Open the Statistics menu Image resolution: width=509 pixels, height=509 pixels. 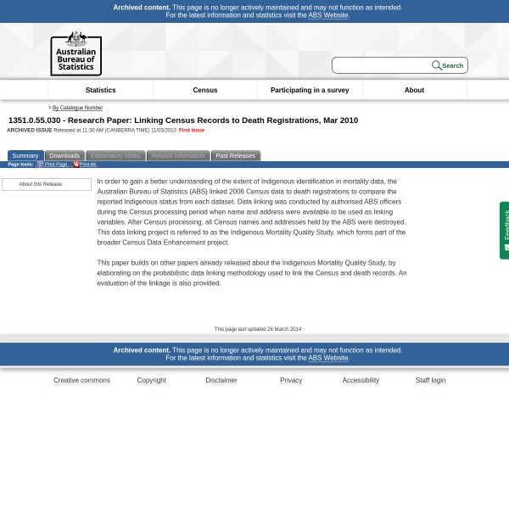(100, 90)
